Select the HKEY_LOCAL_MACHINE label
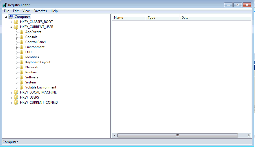Screen dimensions: 255x147 click(38, 92)
